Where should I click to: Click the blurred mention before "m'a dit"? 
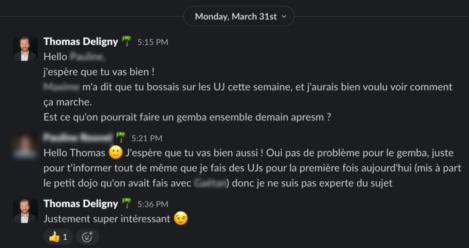(61, 87)
